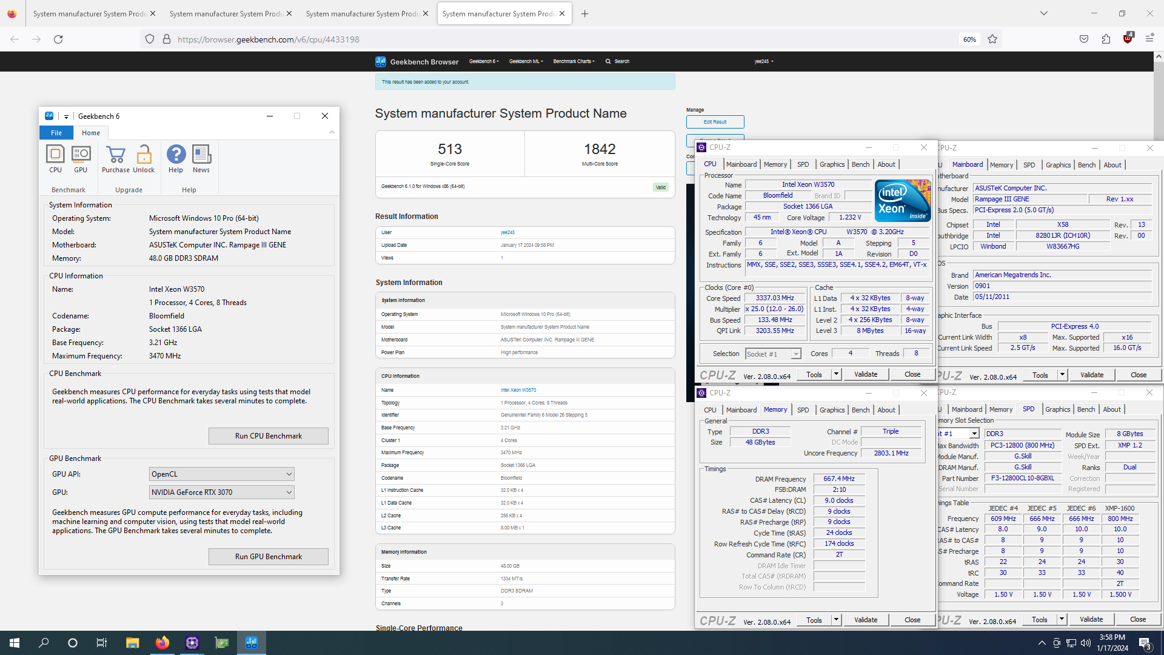Open the News icon in Geekbench
Viewport: 1164px width, 655px height.
click(x=201, y=159)
